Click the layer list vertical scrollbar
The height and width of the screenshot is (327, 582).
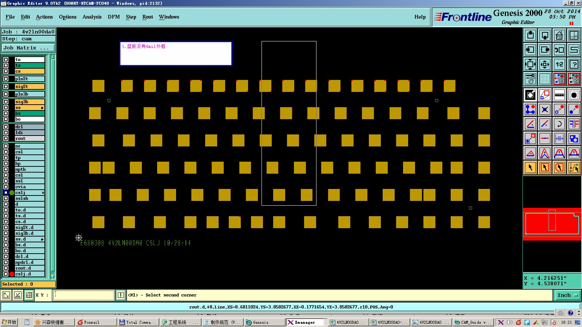(x=53, y=166)
